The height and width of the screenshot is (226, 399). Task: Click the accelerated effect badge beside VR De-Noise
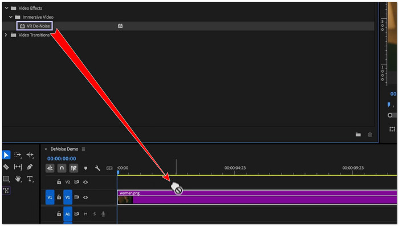(120, 26)
